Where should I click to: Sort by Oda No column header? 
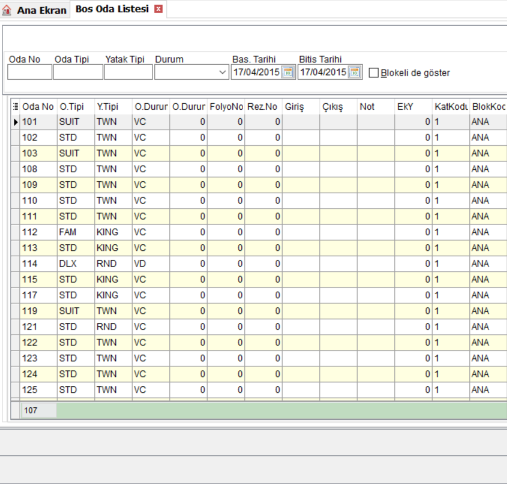click(38, 106)
